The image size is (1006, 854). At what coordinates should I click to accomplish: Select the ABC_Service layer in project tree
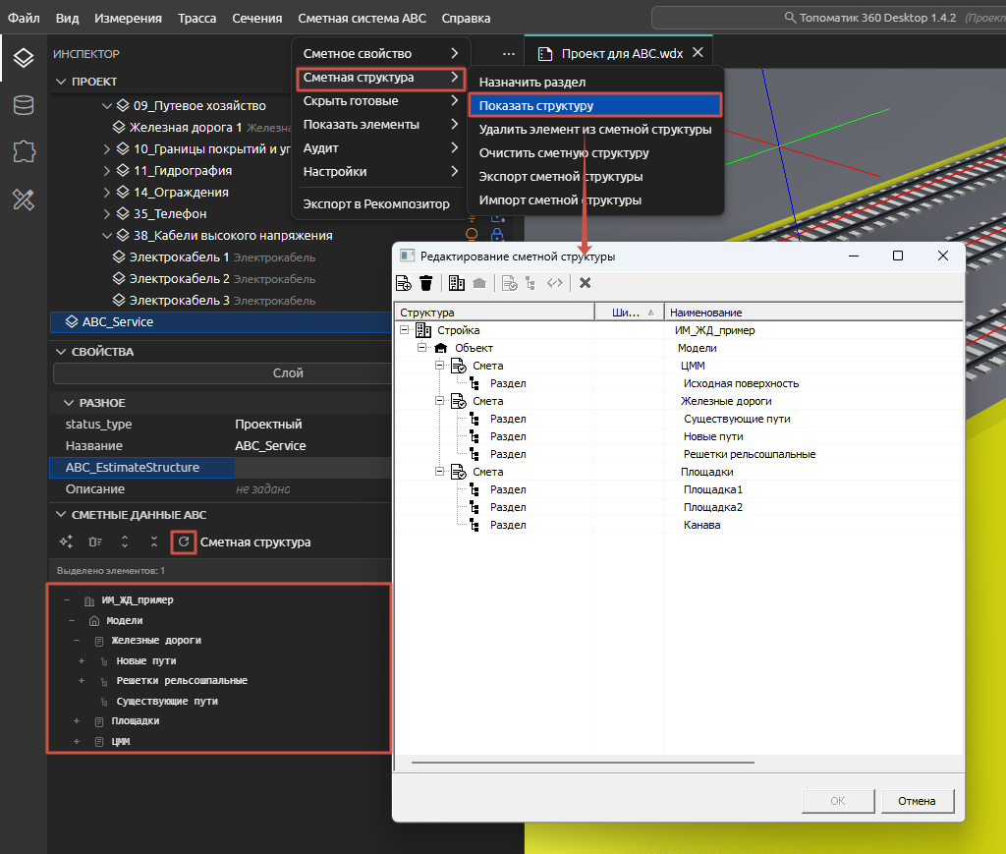click(221, 322)
